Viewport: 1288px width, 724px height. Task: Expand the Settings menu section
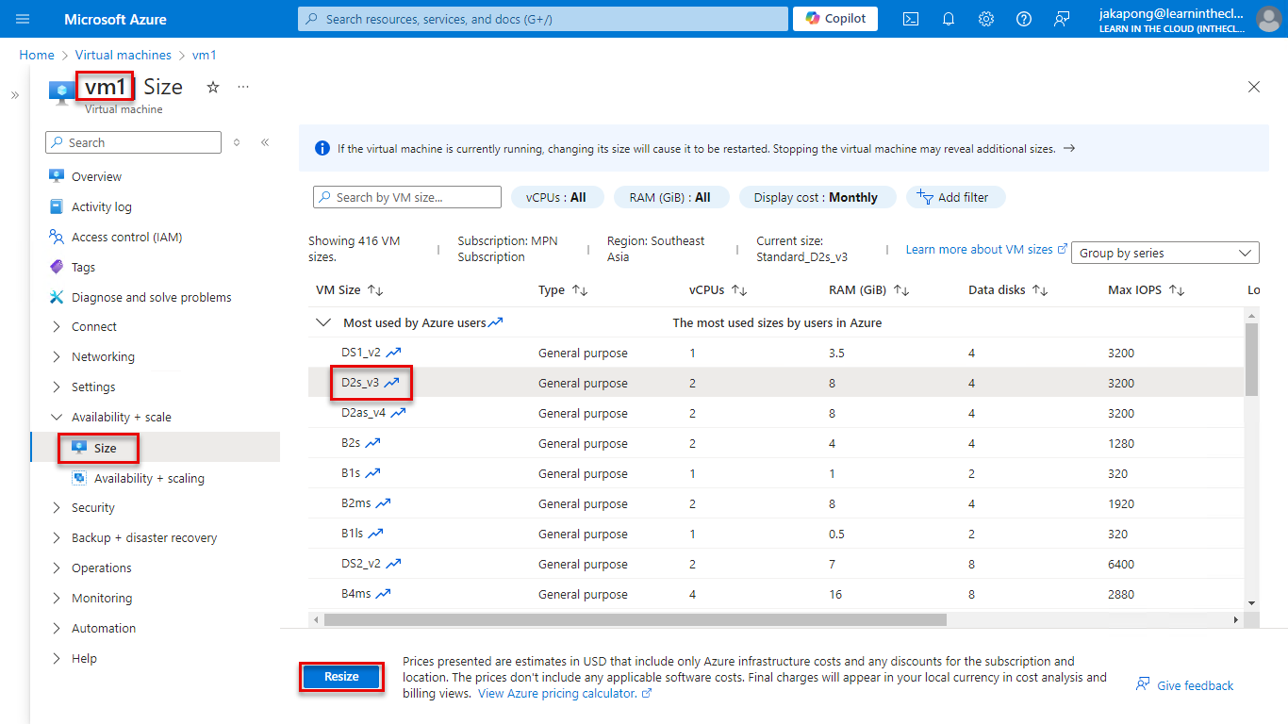pyautogui.click(x=57, y=387)
